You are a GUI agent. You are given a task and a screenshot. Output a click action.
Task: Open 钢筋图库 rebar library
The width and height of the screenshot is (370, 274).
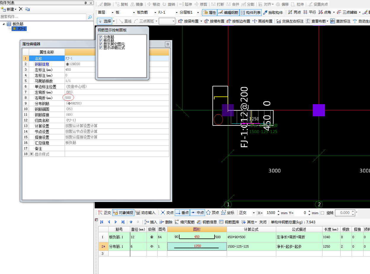[x=229, y=222]
